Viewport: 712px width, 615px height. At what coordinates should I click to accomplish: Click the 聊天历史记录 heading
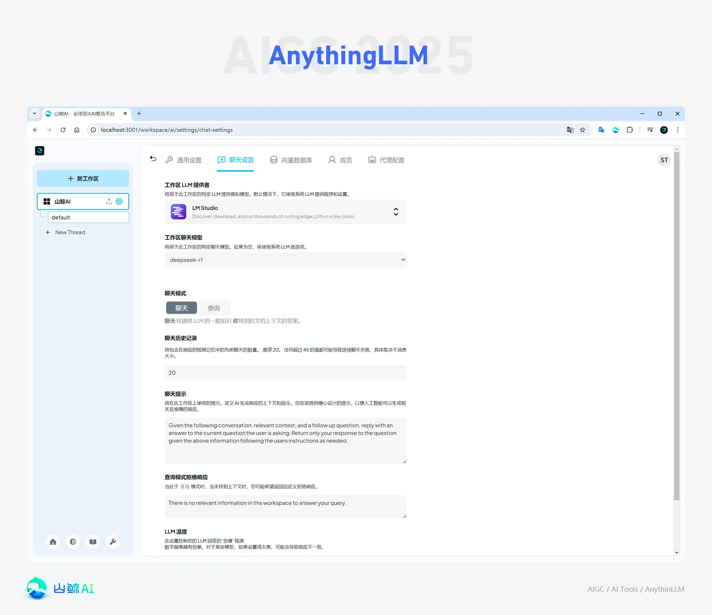[x=181, y=338]
